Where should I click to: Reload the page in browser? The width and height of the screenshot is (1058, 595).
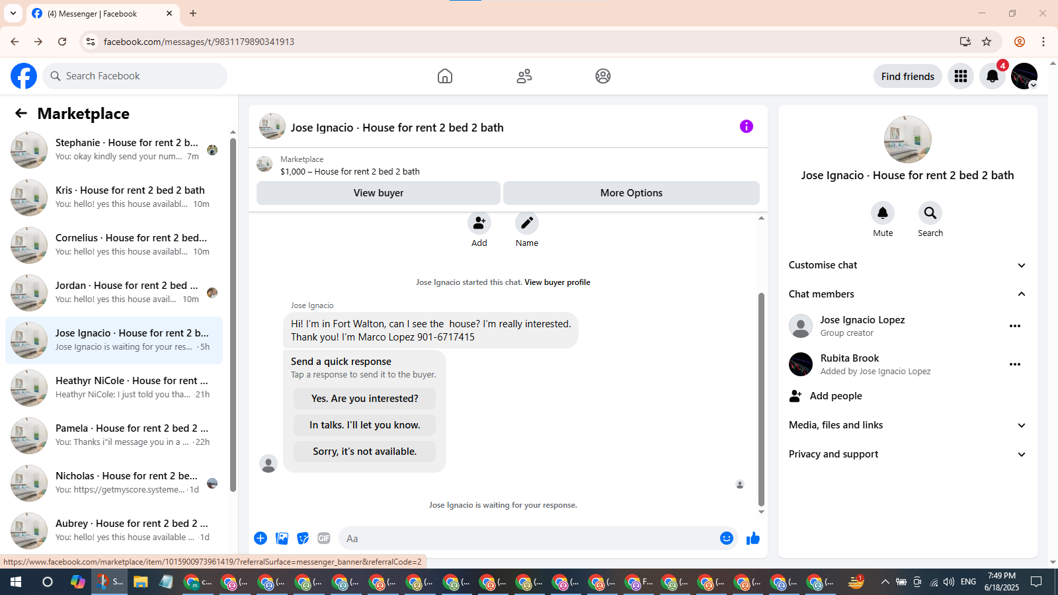[x=62, y=42]
